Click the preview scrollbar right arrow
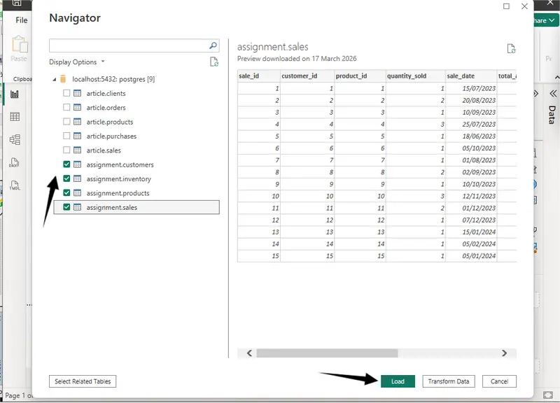 [x=504, y=353]
